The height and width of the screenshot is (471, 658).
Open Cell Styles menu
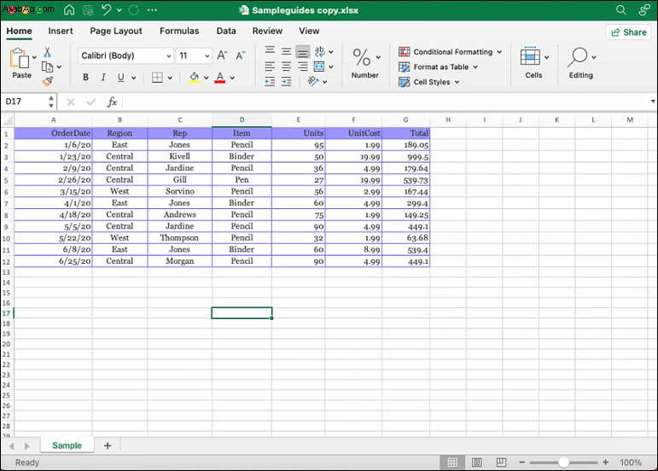click(x=429, y=82)
